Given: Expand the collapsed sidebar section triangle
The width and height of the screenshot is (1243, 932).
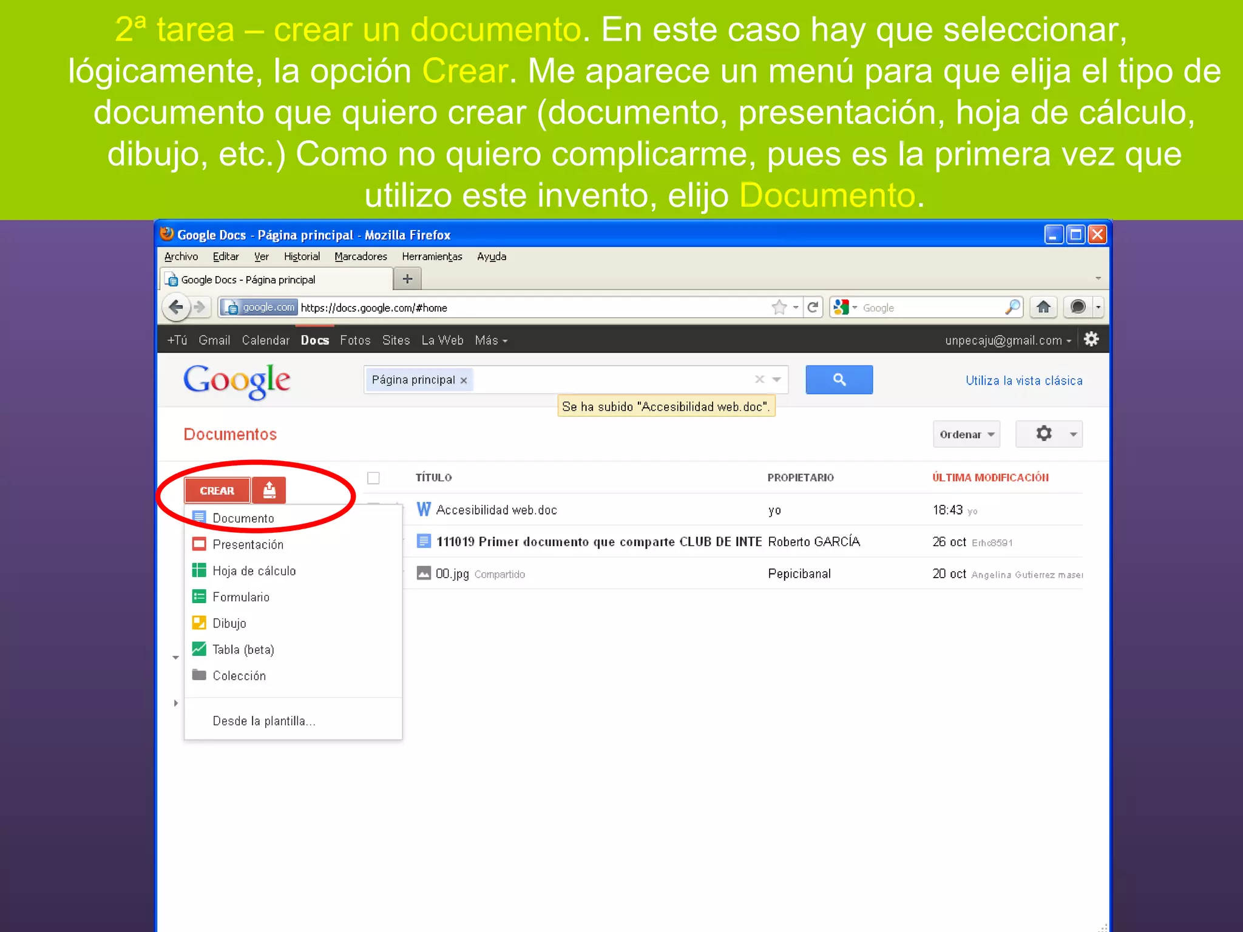Looking at the screenshot, I should [x=176, y=703].
